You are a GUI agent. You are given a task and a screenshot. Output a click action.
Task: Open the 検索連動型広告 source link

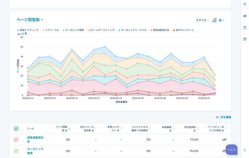[x=35, y=140]
